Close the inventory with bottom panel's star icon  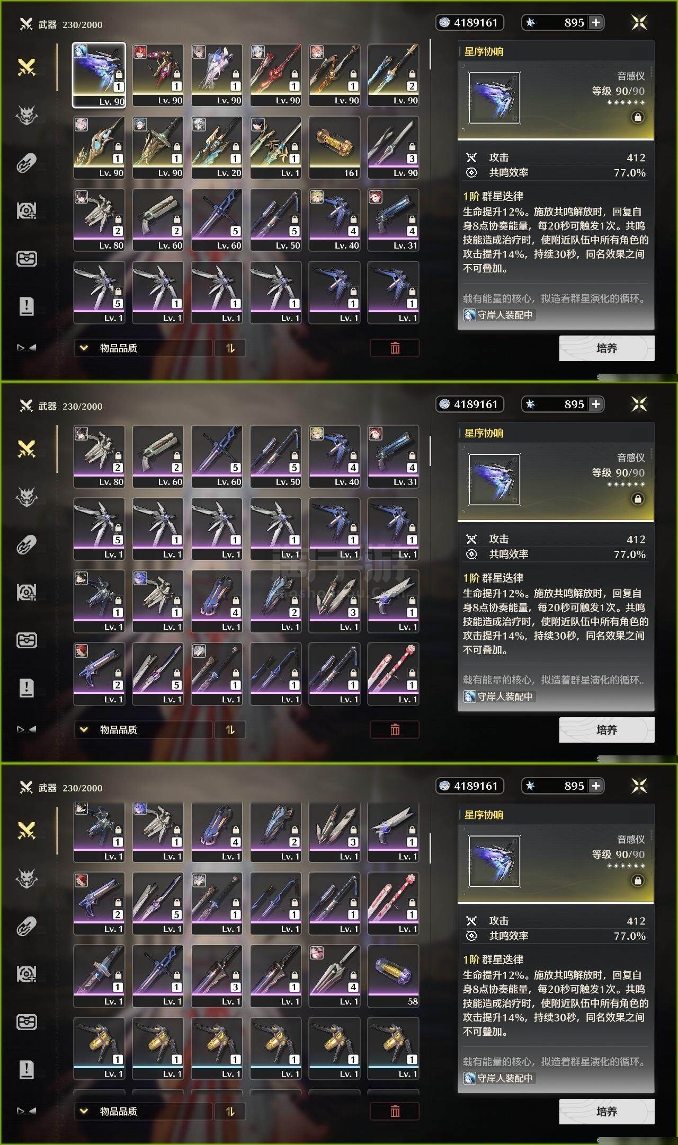click(639, 786)
